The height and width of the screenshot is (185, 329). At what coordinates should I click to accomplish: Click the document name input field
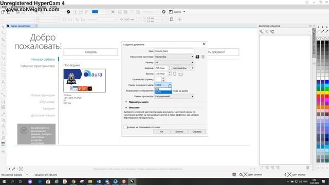(174, 51)
